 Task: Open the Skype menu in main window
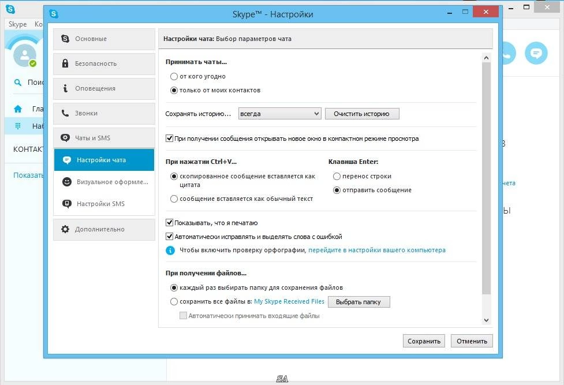coord(18,24)
